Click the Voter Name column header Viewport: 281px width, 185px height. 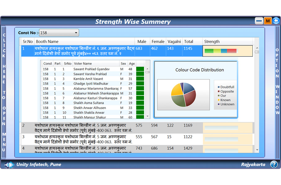[x=83, y=64]
